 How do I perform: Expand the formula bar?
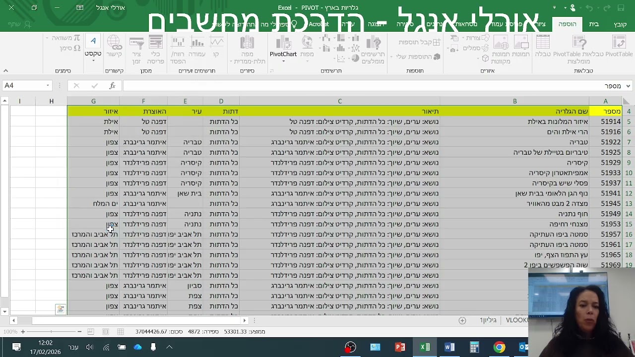[629, 86]
